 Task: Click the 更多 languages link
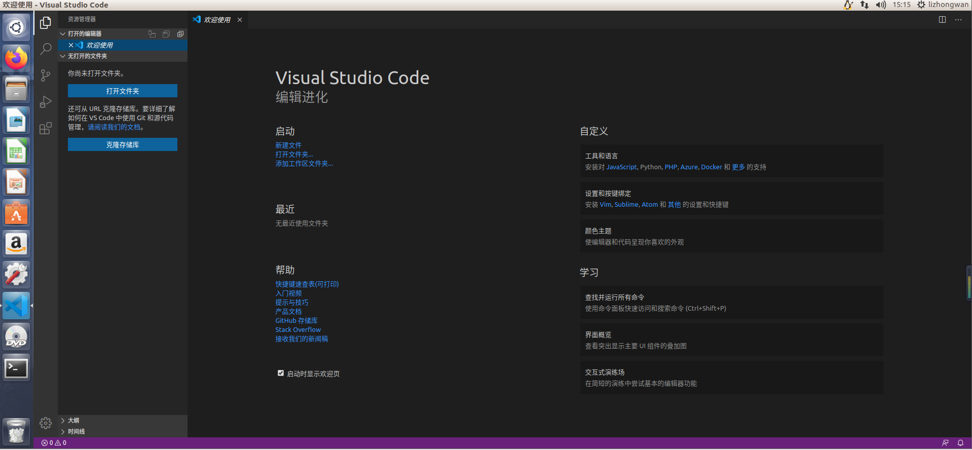pos(738,167)
